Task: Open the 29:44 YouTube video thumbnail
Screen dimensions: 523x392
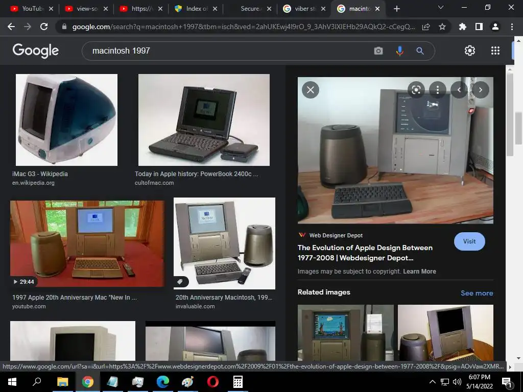Action: coord(87,243)
